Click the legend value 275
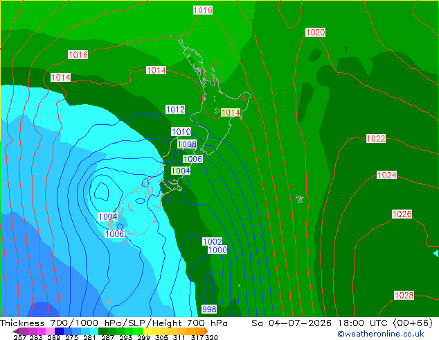439x340 pixels. (72, 337)
